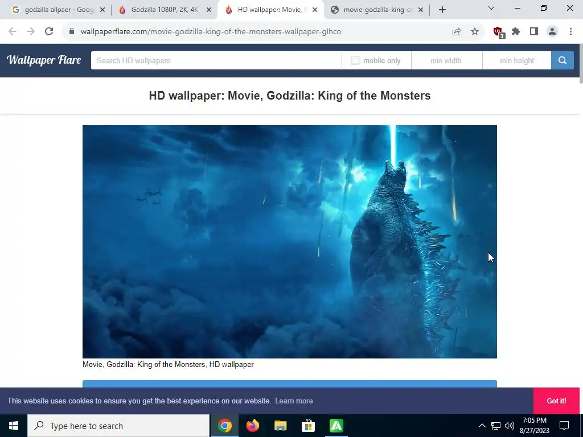Show hidden system tray icons
Viewport: 583px width, 437px height.
(482, 426)
